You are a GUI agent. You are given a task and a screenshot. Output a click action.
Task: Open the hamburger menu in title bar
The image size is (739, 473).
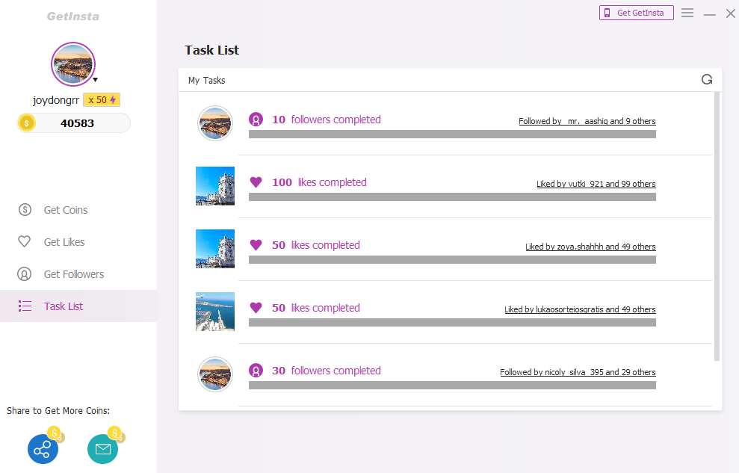pos(687,13)
